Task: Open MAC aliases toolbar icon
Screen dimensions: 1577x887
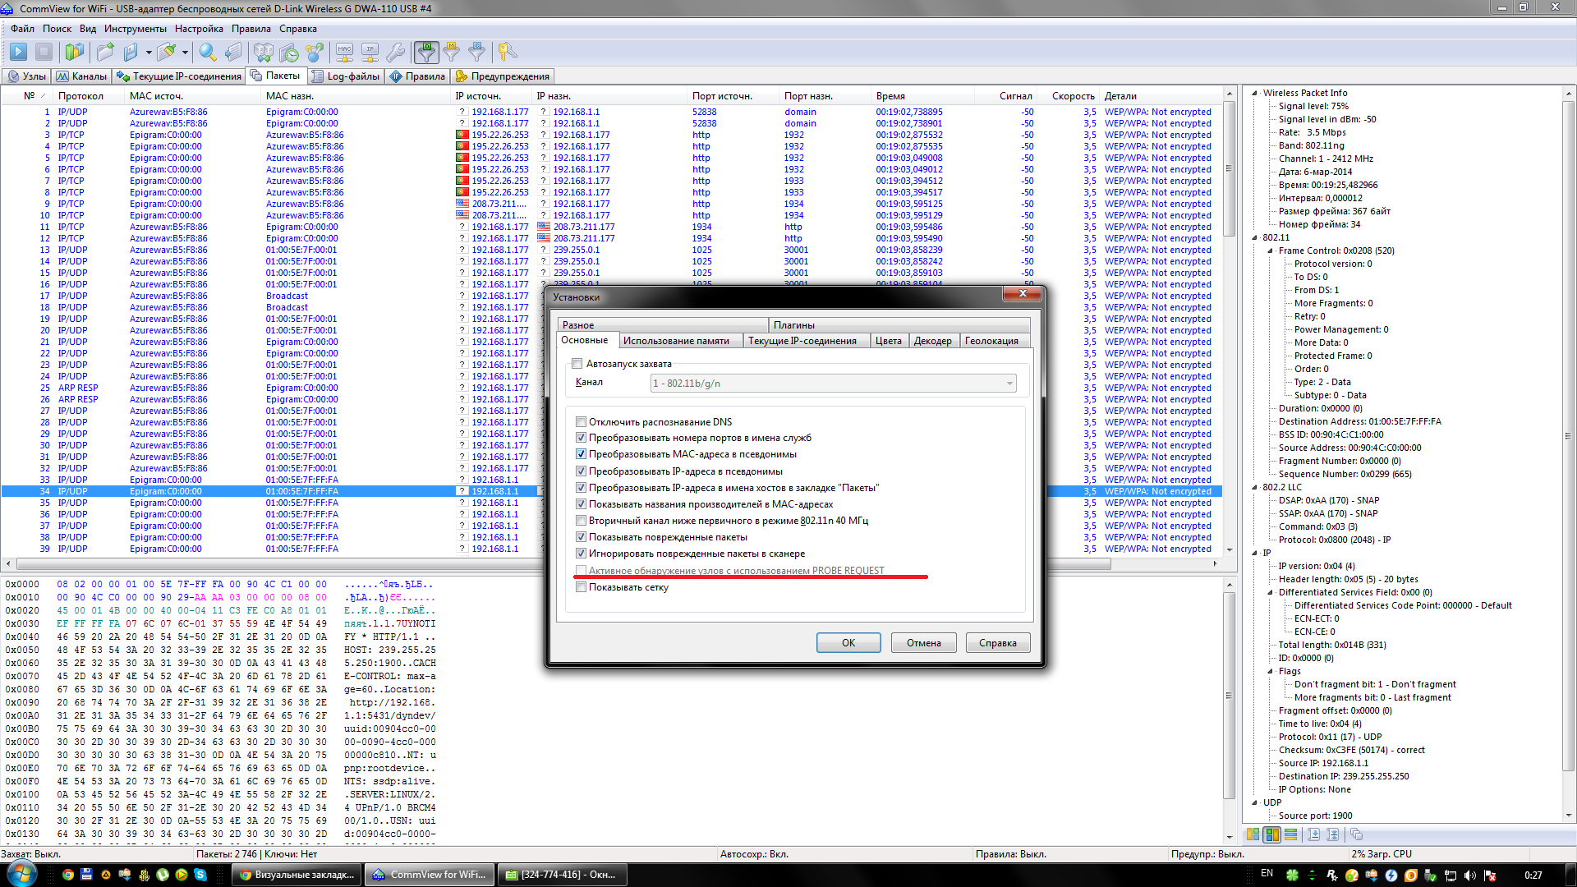Action: (344, 53)
